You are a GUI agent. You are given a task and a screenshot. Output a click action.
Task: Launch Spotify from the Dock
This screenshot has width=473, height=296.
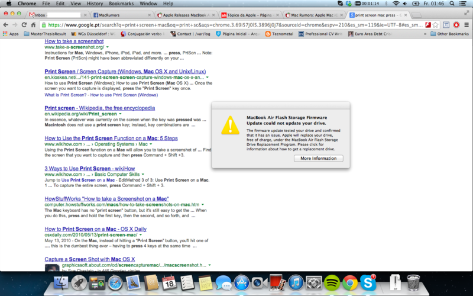[x=332, y=283]
